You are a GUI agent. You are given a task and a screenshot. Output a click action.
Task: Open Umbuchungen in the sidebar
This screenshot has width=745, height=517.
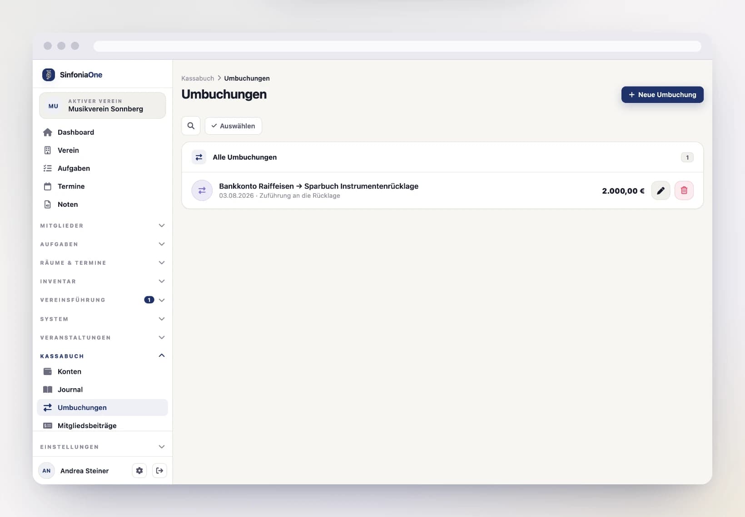[x=103, y=407]
